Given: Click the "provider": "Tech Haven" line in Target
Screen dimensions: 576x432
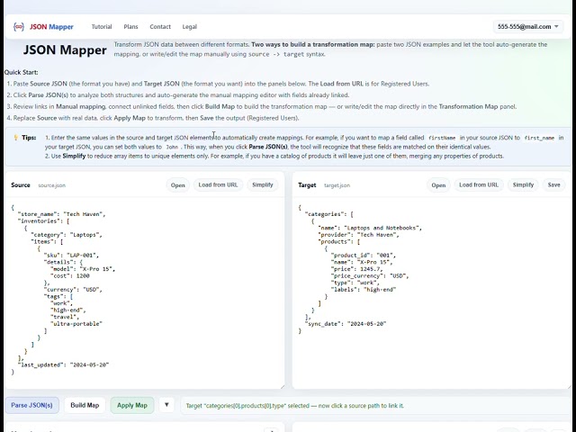Looking at the screenshot, I should pyautogui.click(x=358, y=235).
